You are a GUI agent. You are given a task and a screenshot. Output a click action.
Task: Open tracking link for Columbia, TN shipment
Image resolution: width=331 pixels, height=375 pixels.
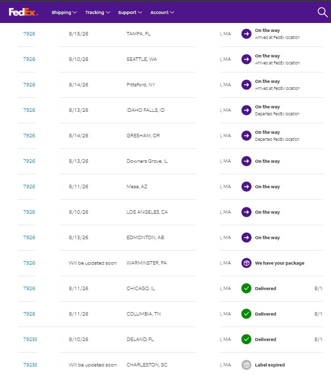(29, 314)
